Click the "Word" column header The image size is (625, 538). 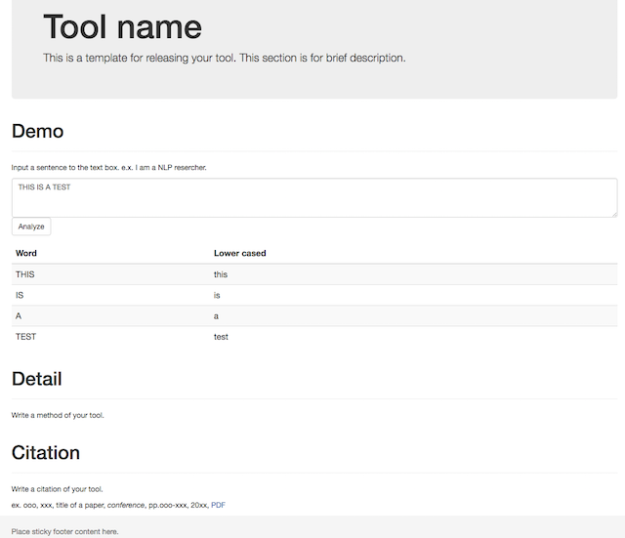click(x=26, y=253)
